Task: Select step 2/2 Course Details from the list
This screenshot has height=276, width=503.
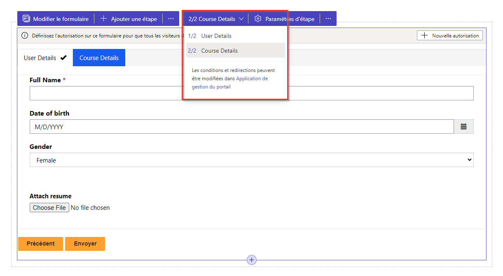Action: [235, 51]
